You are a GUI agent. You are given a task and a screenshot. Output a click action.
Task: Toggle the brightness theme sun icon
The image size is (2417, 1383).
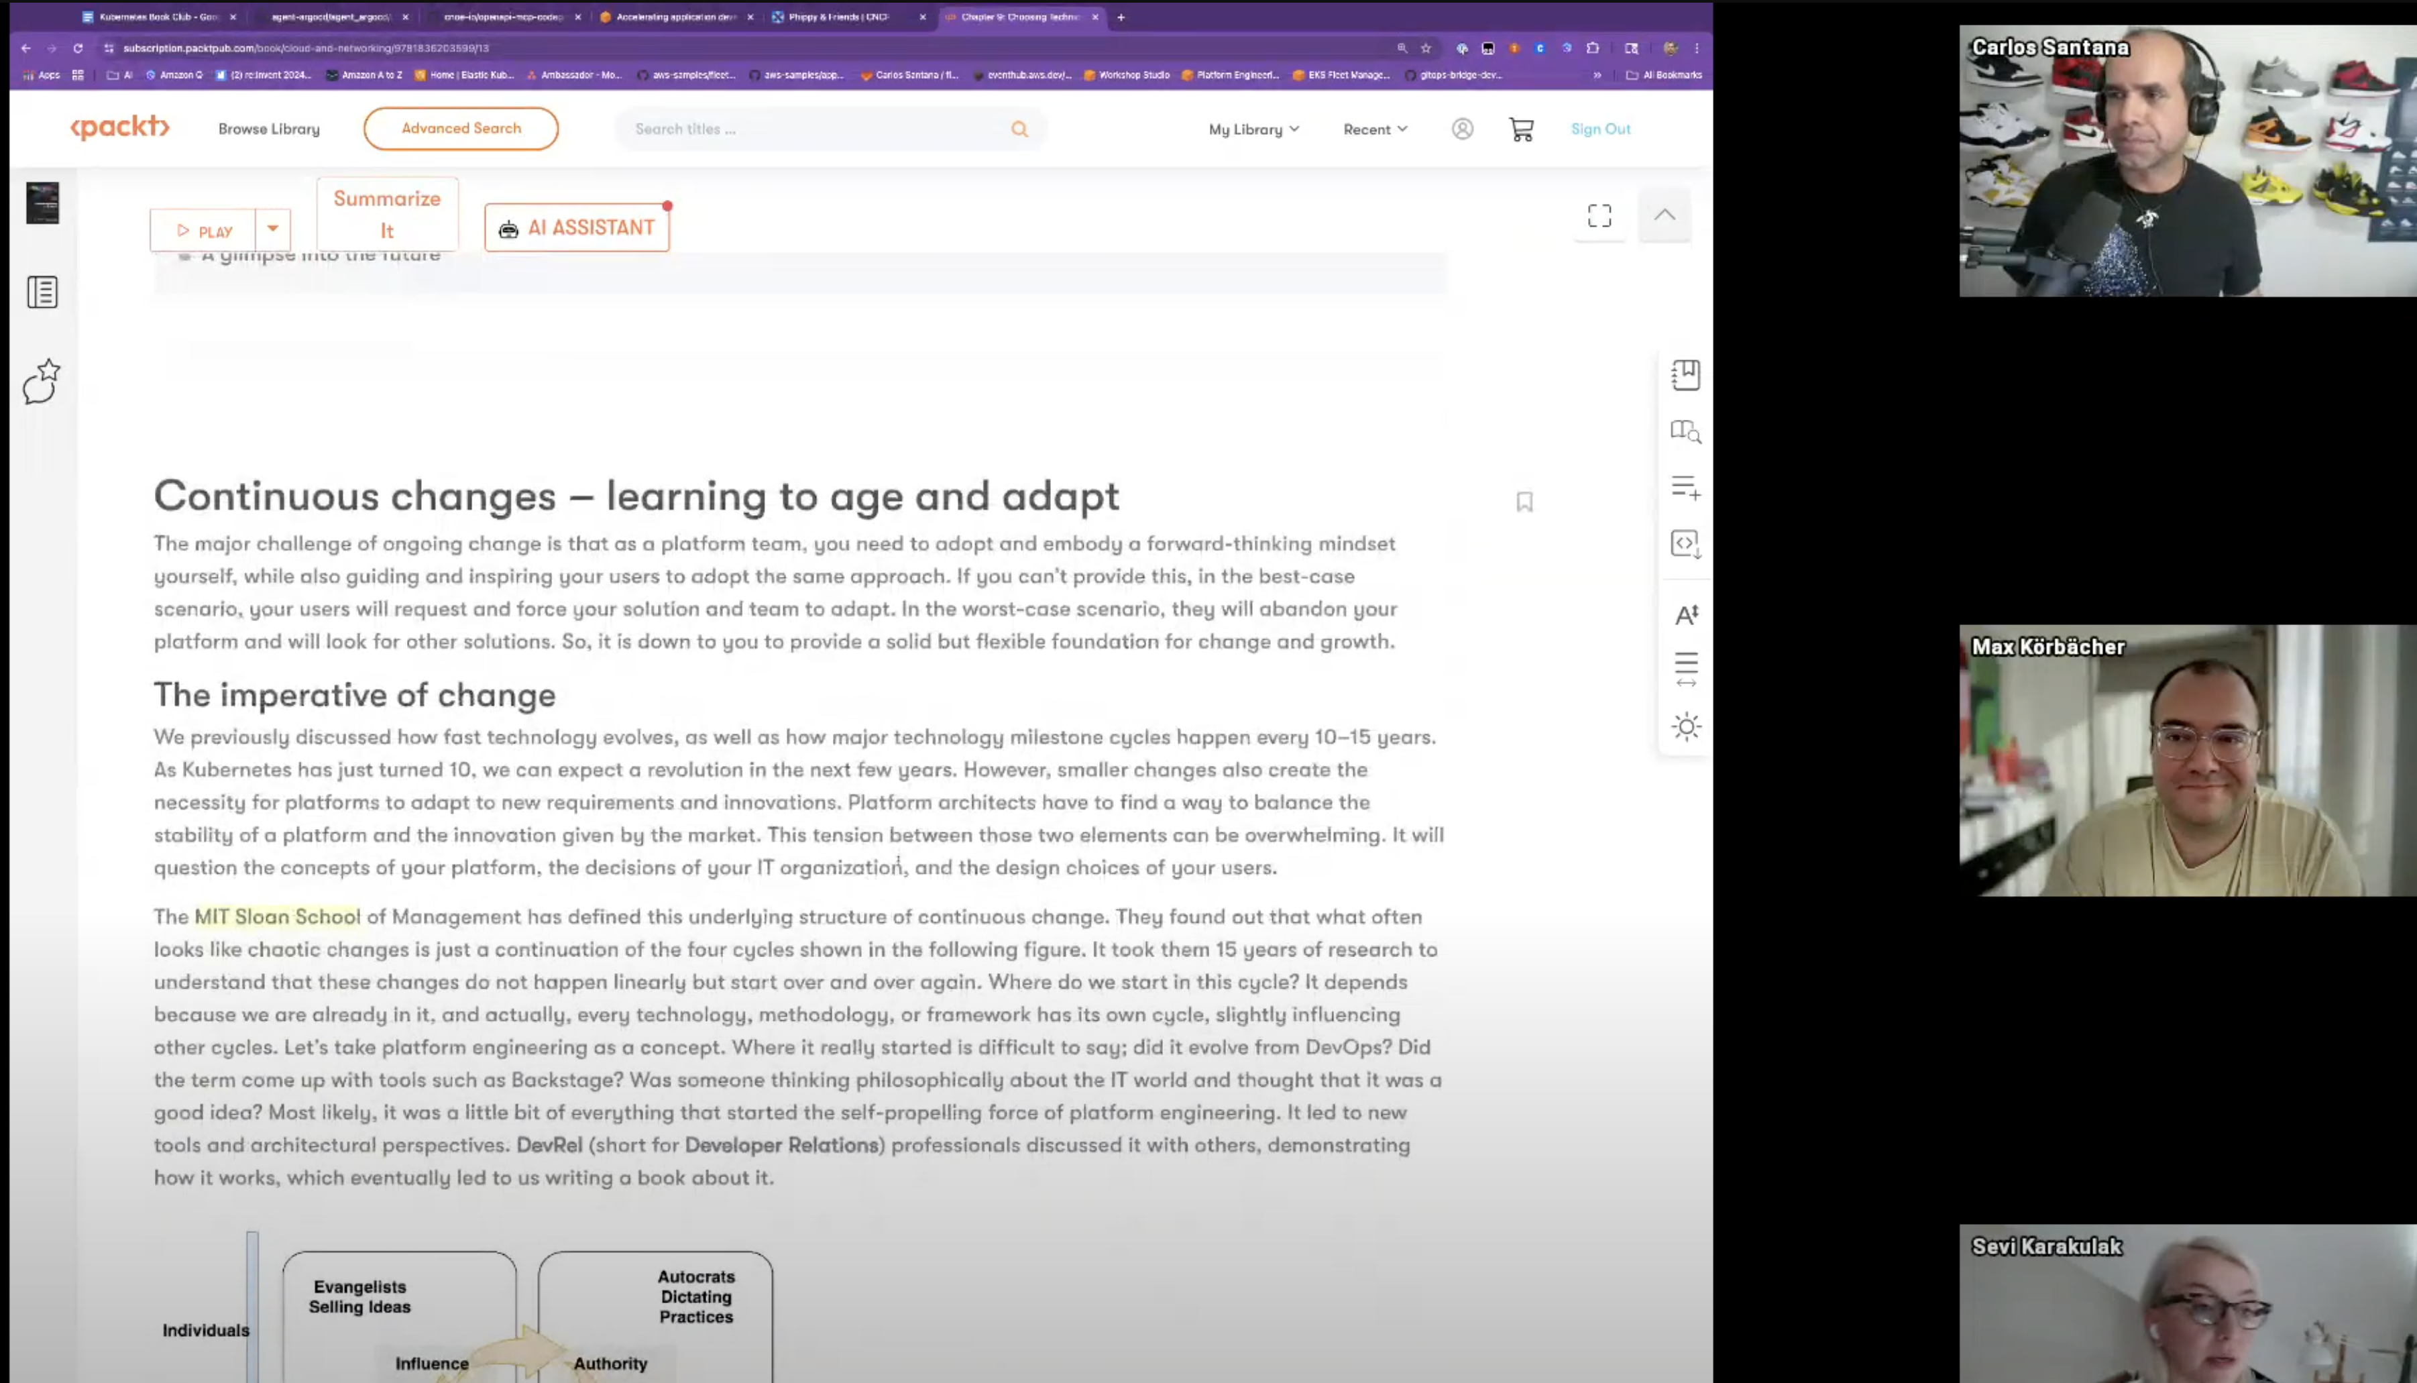[1686, 726]
